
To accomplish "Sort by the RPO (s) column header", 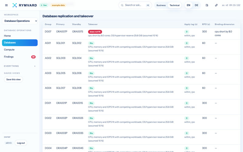I will [206, 24].
